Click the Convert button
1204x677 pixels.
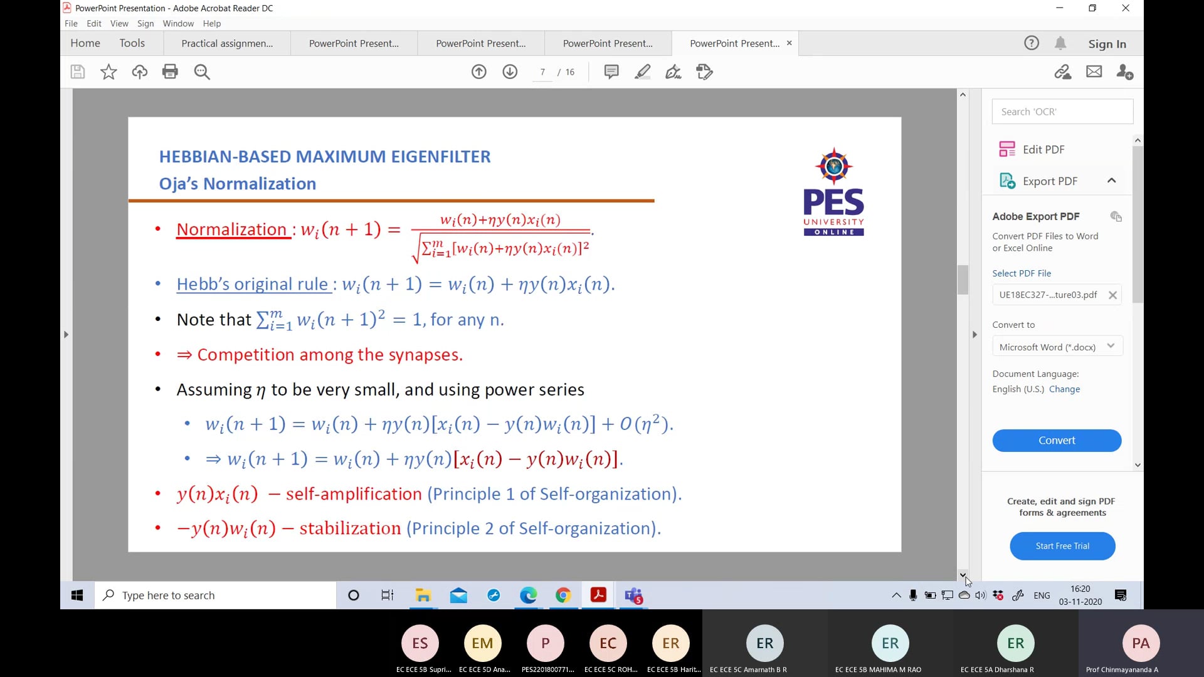tap(1056, 440)
